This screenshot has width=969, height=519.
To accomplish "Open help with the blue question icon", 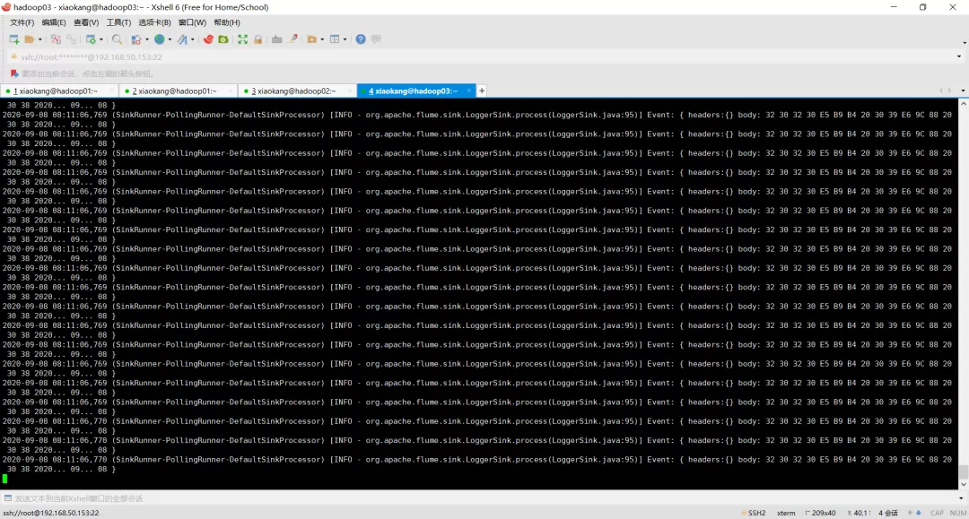I will pyautogui.click(x=361, y=39).
